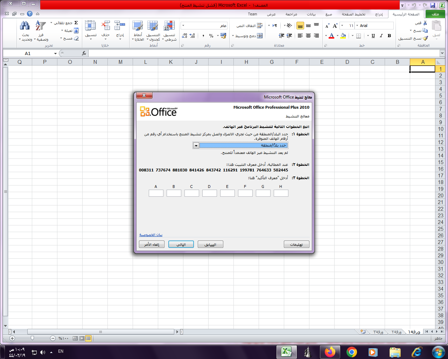This screenshot has width=448, height=359.
Task: Switch to the Insert (إدراج) ribbon tab
Action: [x=379, y=14]
